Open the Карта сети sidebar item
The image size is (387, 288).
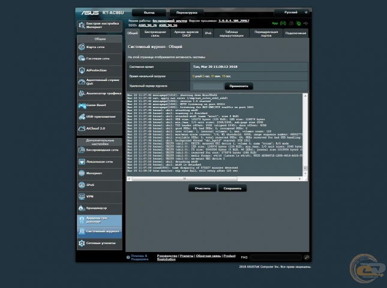[x=100, y=47]
